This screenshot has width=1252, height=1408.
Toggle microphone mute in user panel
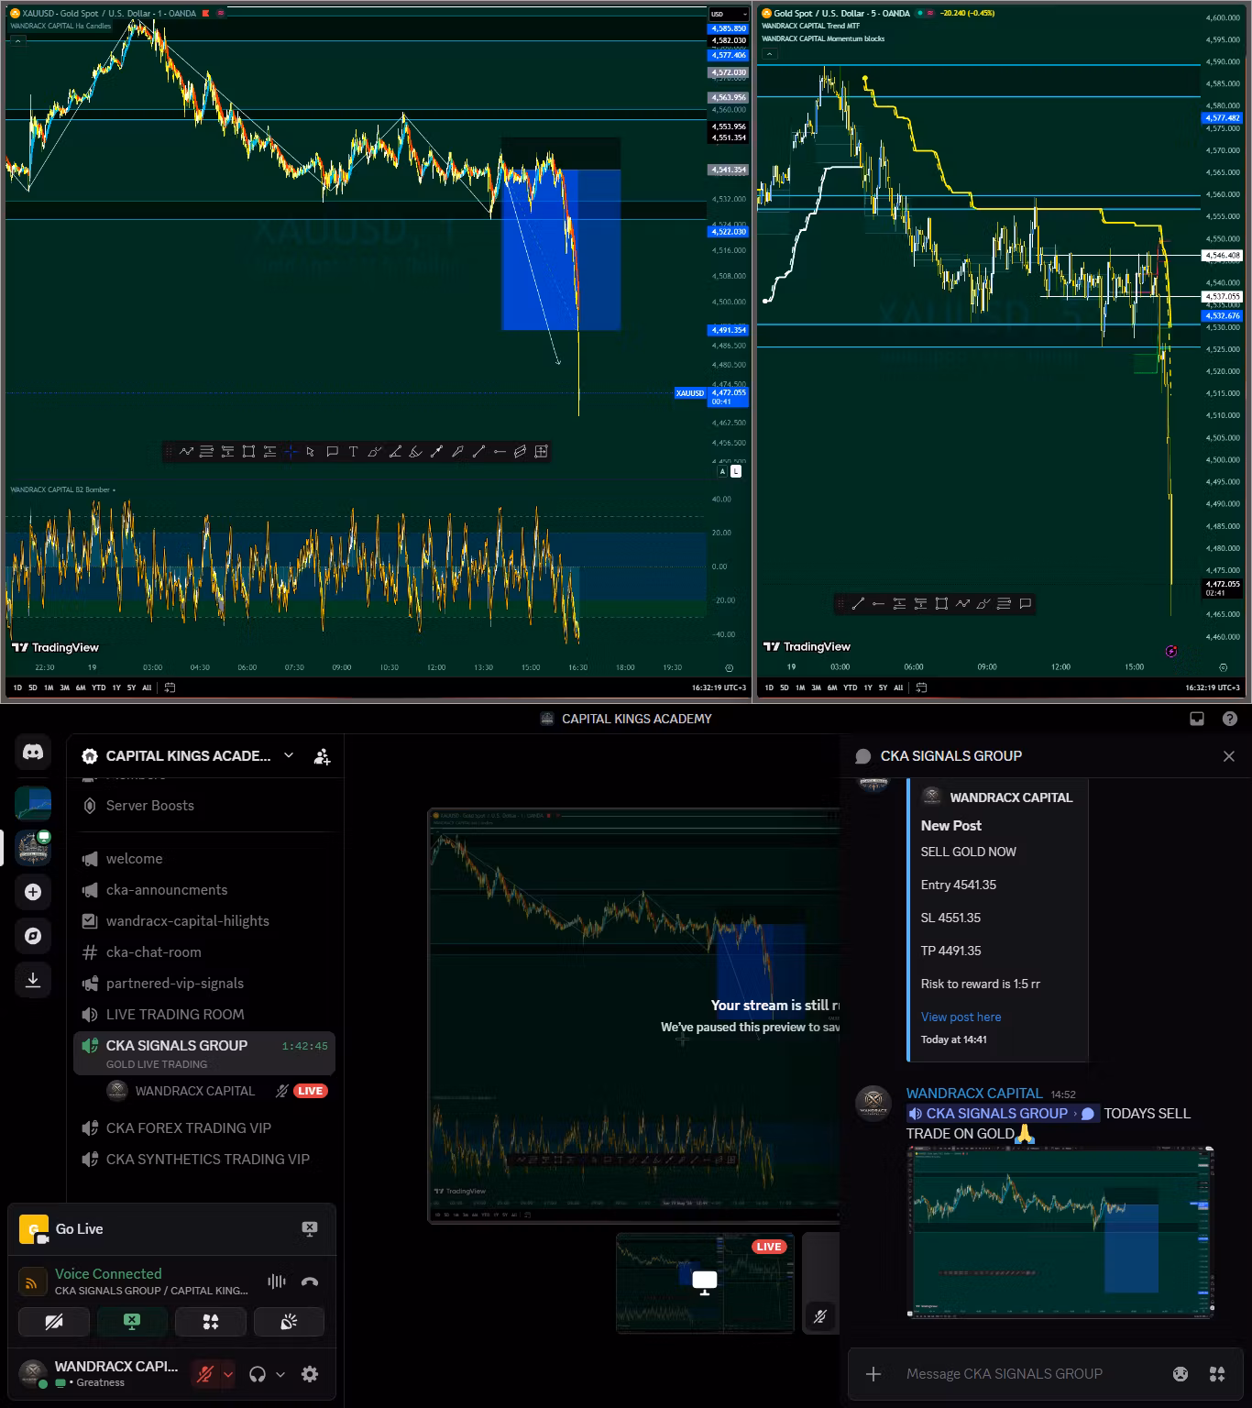[x=205, y=1373]
